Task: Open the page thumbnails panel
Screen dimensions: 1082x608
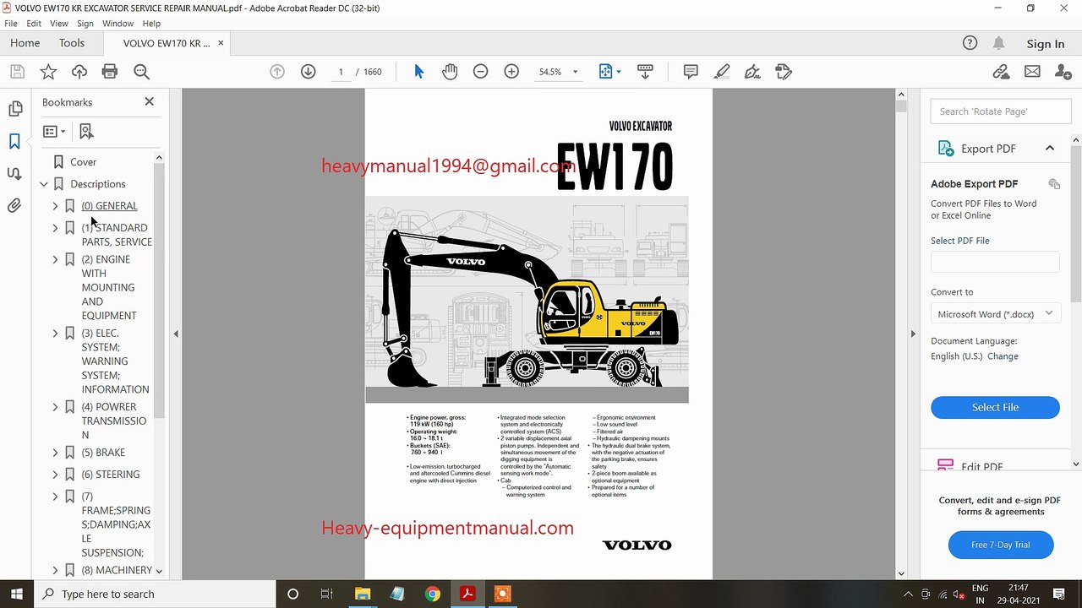Action: pos(15,109)
